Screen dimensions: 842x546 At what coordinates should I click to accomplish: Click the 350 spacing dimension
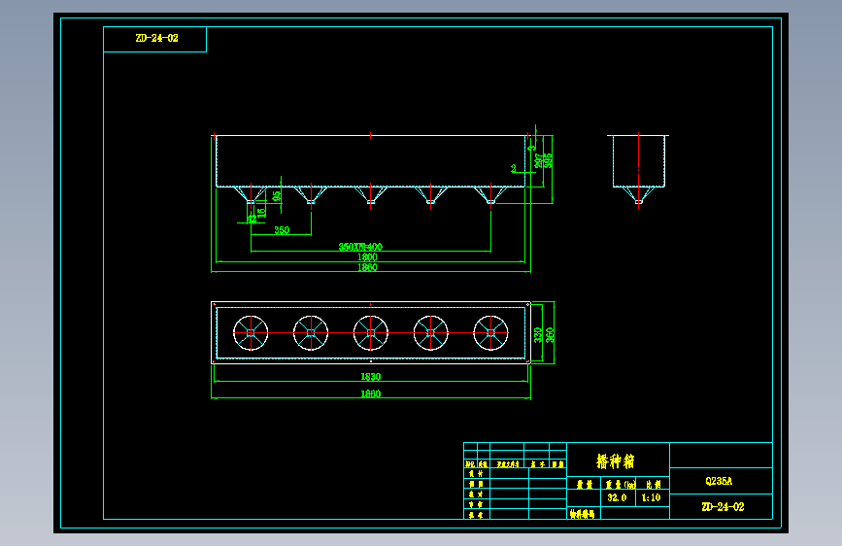point(282,230)
